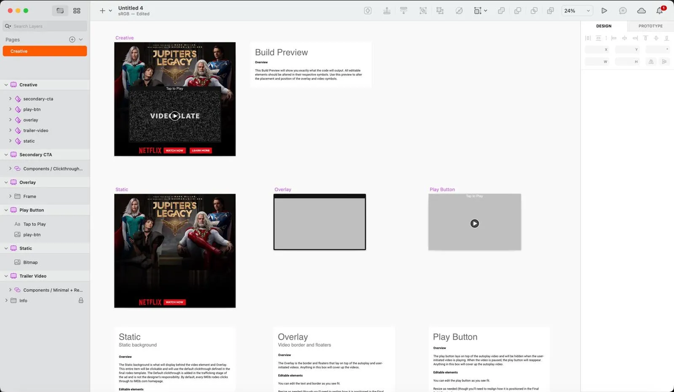Image resolution: width=674 pixels, height=392 pixels.
Task: Click the cloud document icon
Action: click(x=642, y=11)
